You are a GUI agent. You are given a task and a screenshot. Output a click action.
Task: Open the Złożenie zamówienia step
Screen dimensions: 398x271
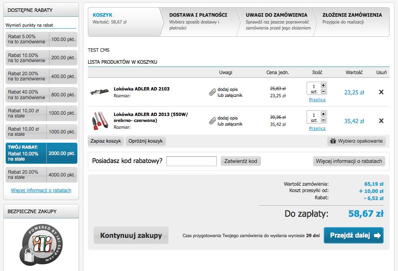352,22
